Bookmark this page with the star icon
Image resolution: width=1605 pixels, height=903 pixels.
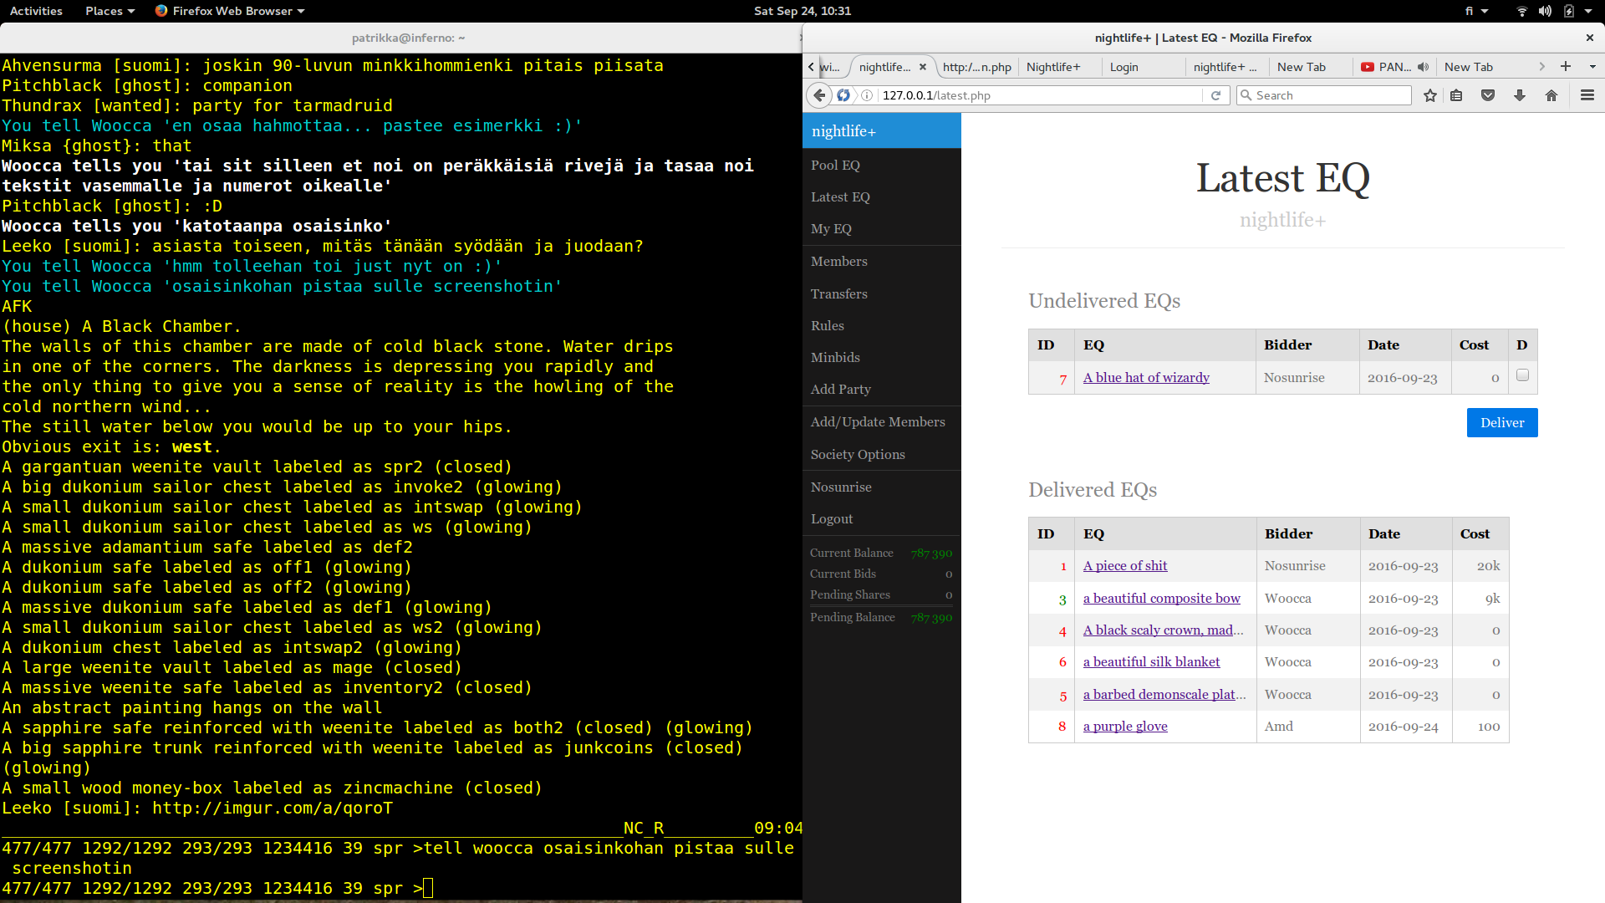[1430, 95]
